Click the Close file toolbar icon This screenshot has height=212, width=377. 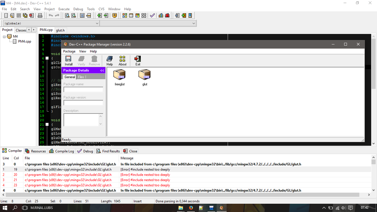(x=32, y=16)
